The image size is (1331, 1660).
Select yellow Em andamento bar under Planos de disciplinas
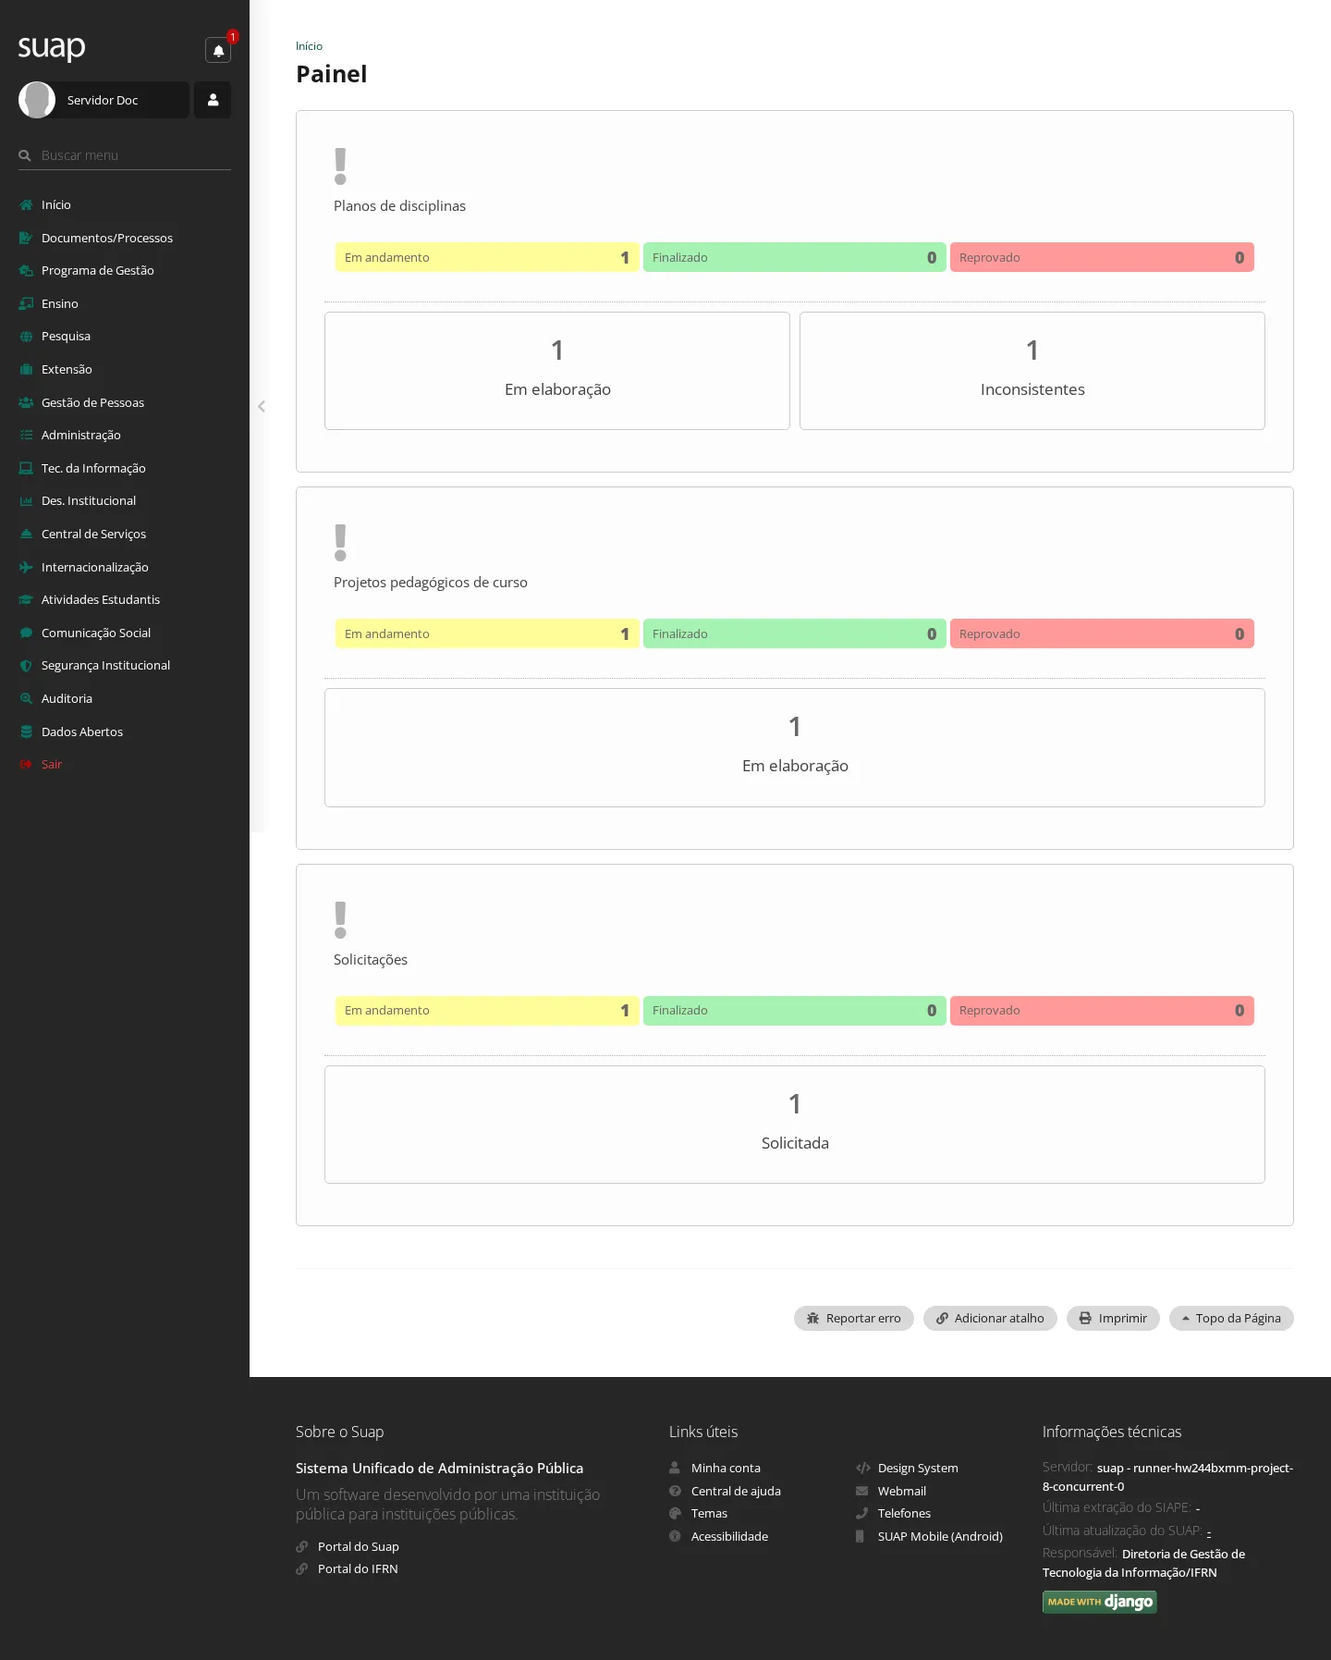(x=487, y=257)
